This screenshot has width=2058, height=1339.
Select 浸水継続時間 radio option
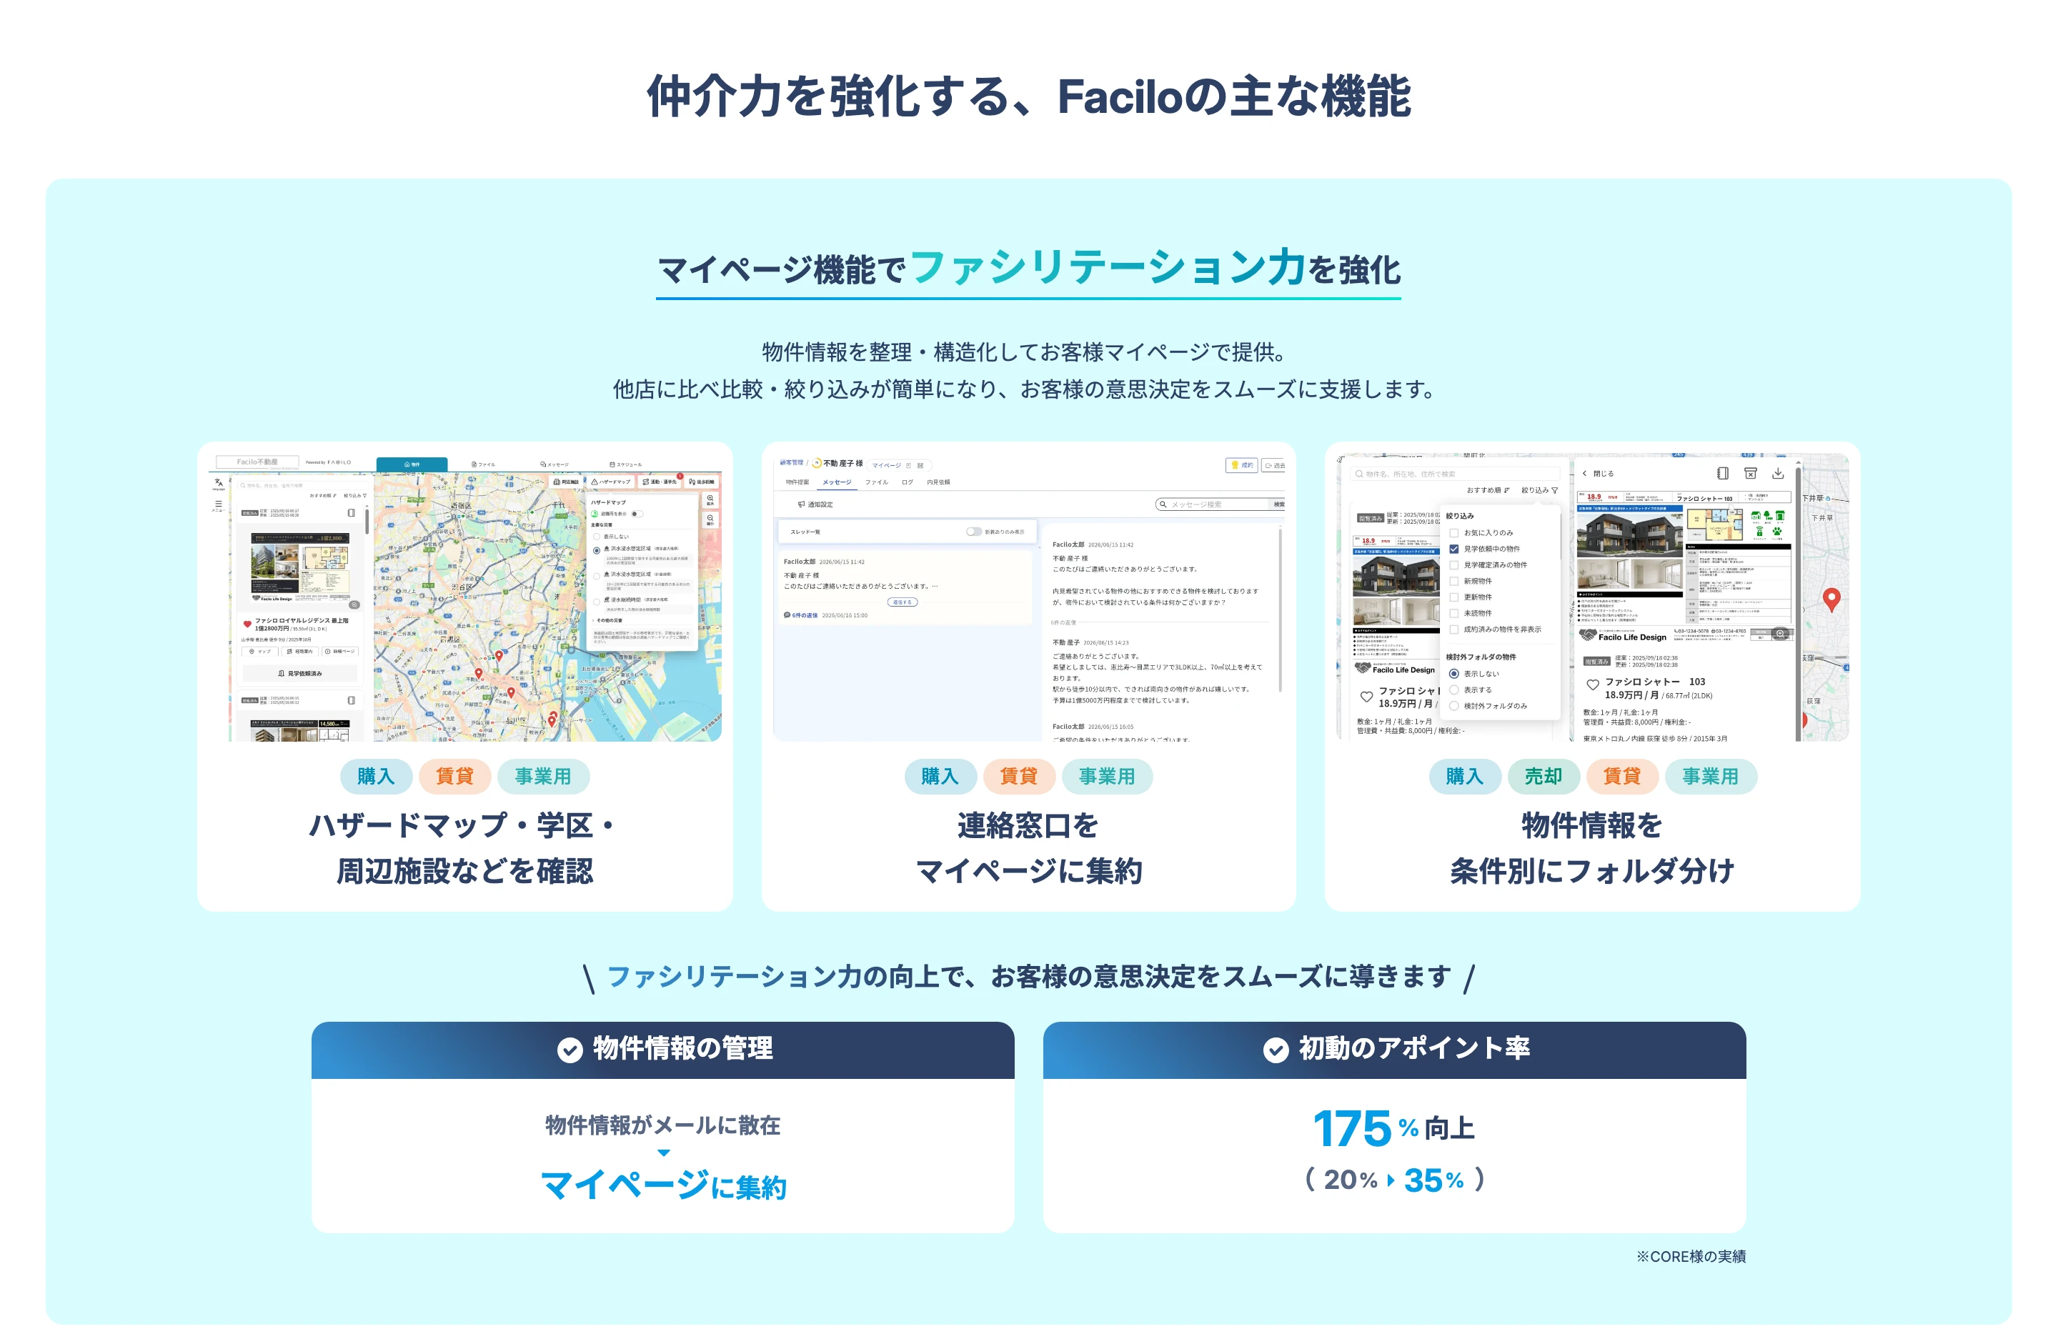[597, 601]
